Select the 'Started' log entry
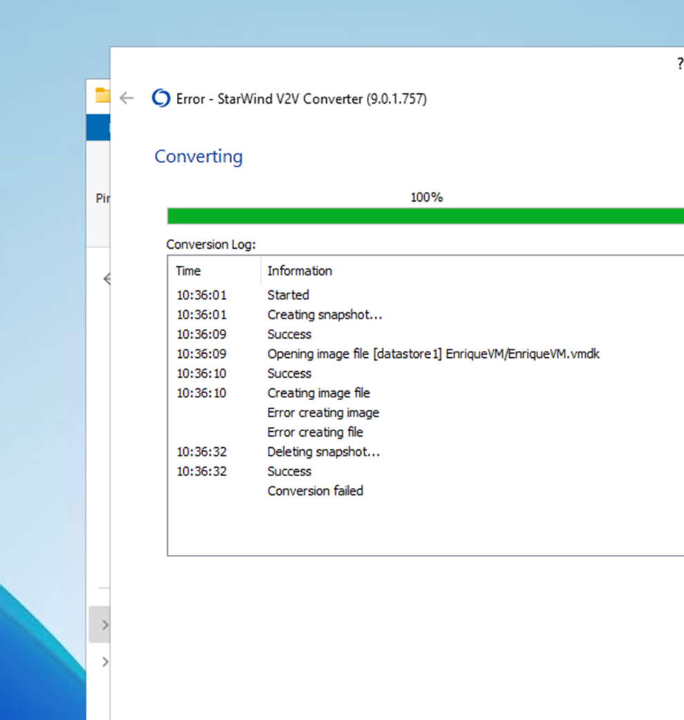The width and height of the screenshot is (684, 720). click(288, 295)
